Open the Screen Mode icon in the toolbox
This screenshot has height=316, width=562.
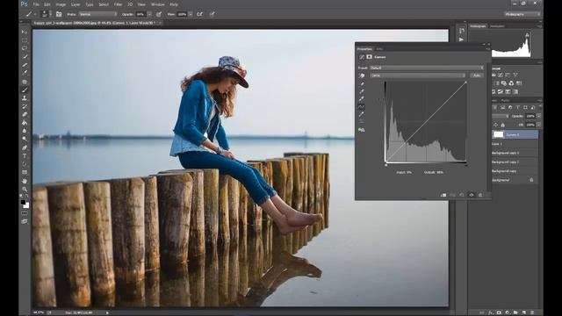click(25, 221)
